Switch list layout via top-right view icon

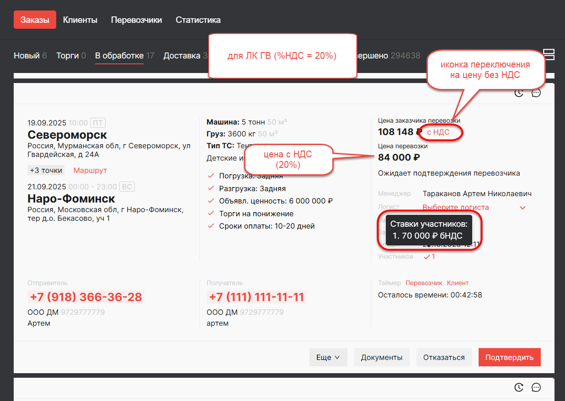click(x=549, y=55)
